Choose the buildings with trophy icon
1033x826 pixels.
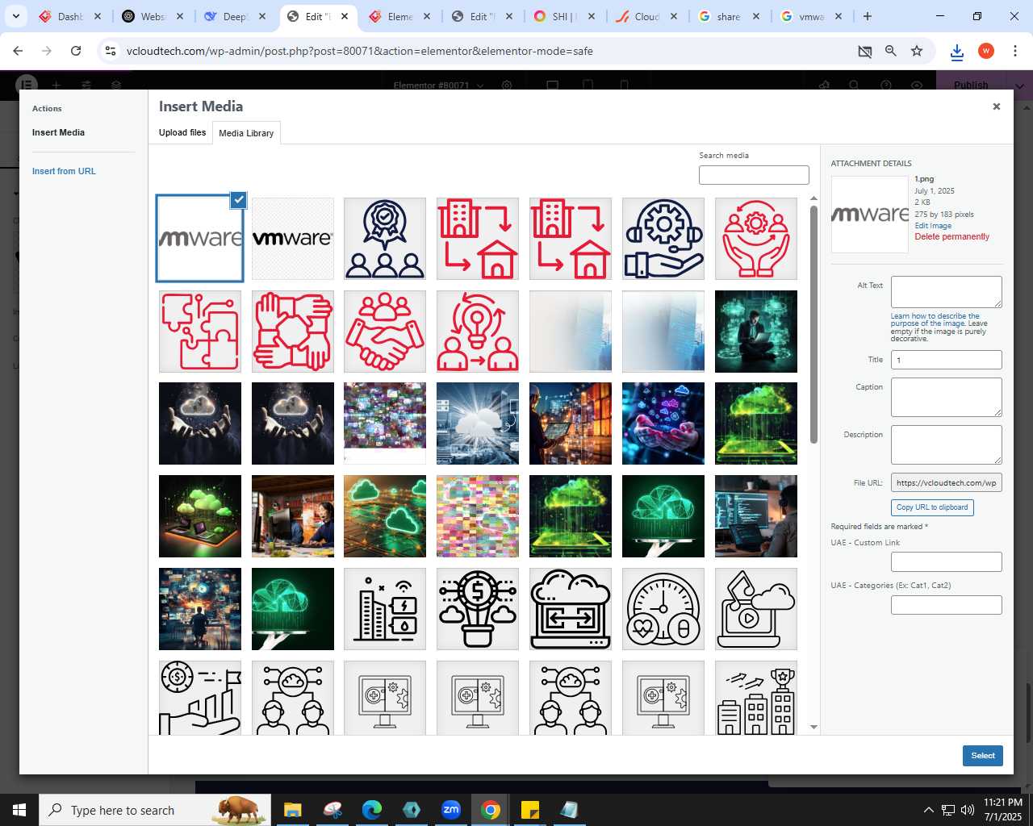756,698
